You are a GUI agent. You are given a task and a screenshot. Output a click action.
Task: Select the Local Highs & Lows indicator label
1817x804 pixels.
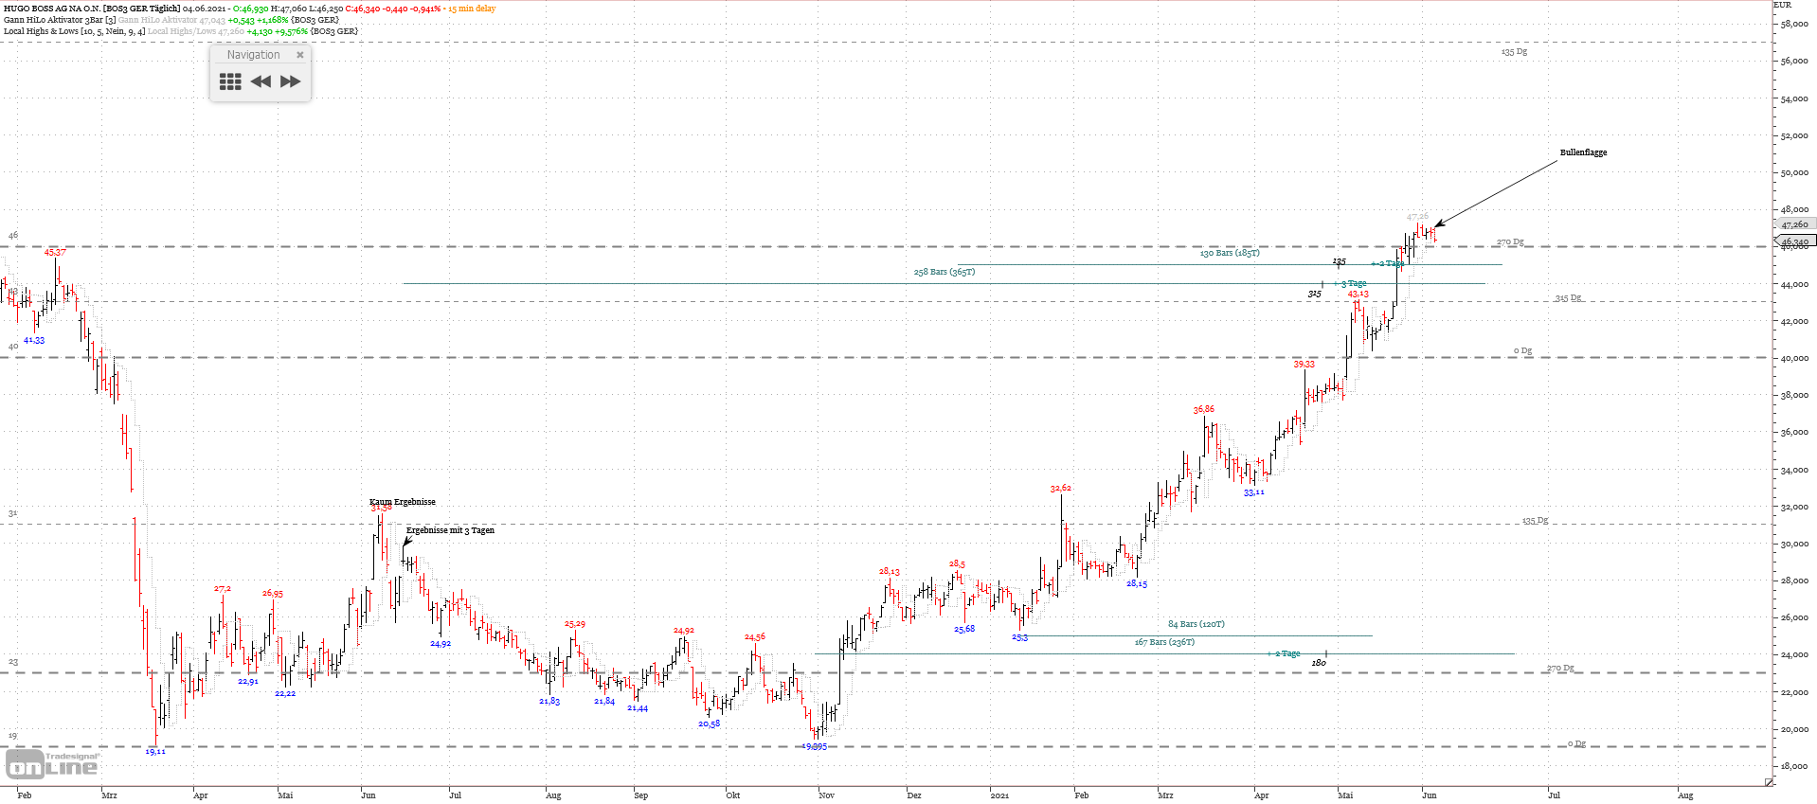coord(75,31)
